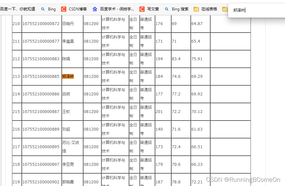Select name cell 李亚男
Screen dimensions: 285x186
(x=68, y=164)
